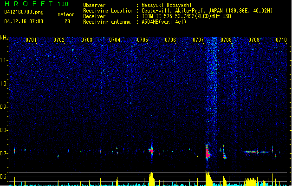Click the red meteor echo after 0705
The image size is (292, 186).
point(152,150)
